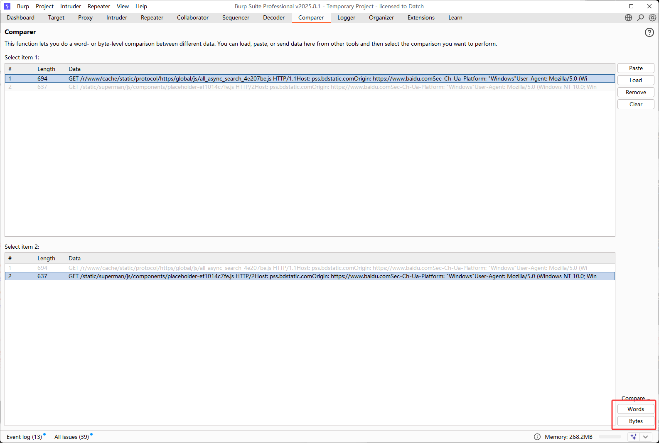Switch to the Organizer tab

381,17
